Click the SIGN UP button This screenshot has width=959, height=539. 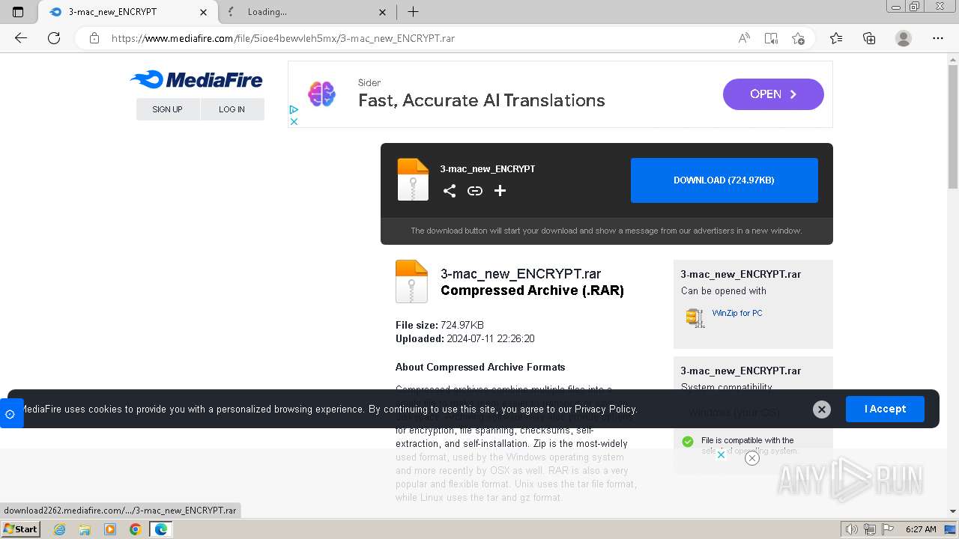pos(167,109)
